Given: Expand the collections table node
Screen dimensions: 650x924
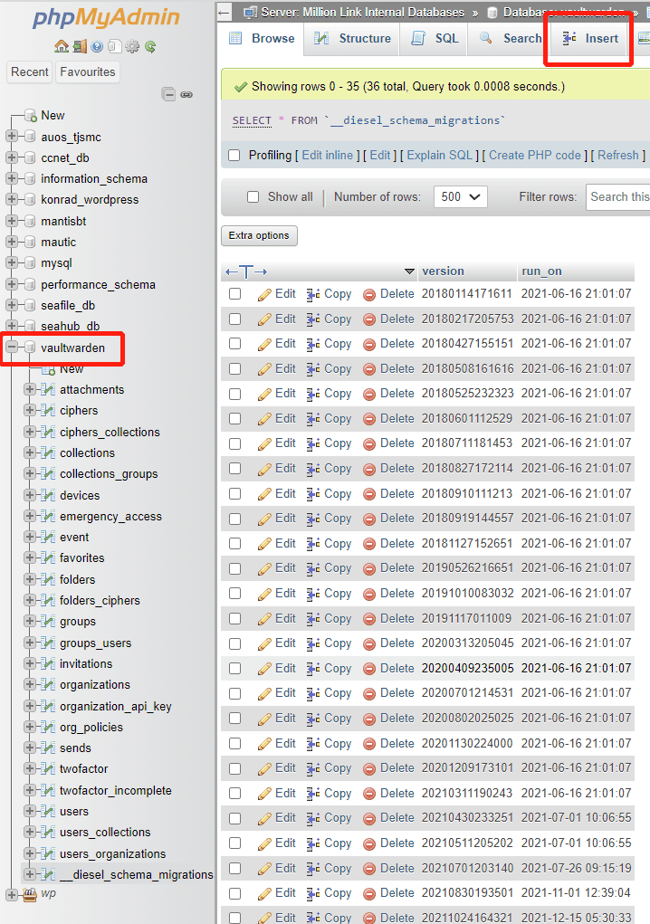Looking at the screenshot, I should click(30, 452).
